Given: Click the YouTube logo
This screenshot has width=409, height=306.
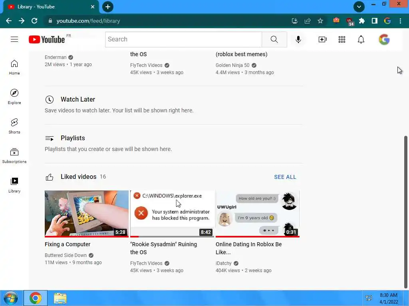Looking at the screenshot, I should tap(47, 39).
